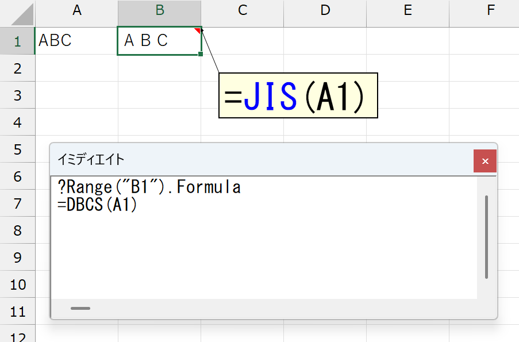Screen dimensions: 519x342
Task: Click the Select All corner triangle
Action: (22, 14)
